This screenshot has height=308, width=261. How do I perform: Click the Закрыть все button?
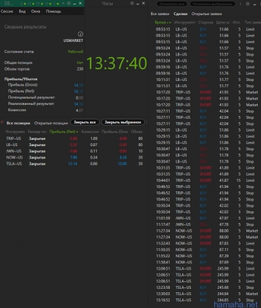pos(84,122)
